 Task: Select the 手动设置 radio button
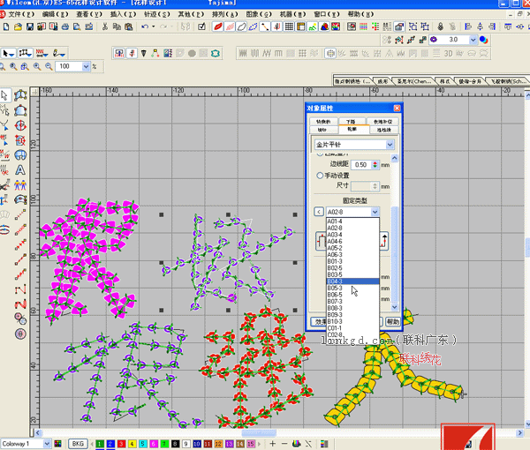pyautogui.click(x=320, y=176)
